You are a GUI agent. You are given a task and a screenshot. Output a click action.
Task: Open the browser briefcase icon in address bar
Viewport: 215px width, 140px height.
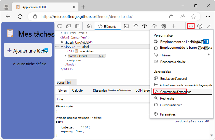[171, 17]
